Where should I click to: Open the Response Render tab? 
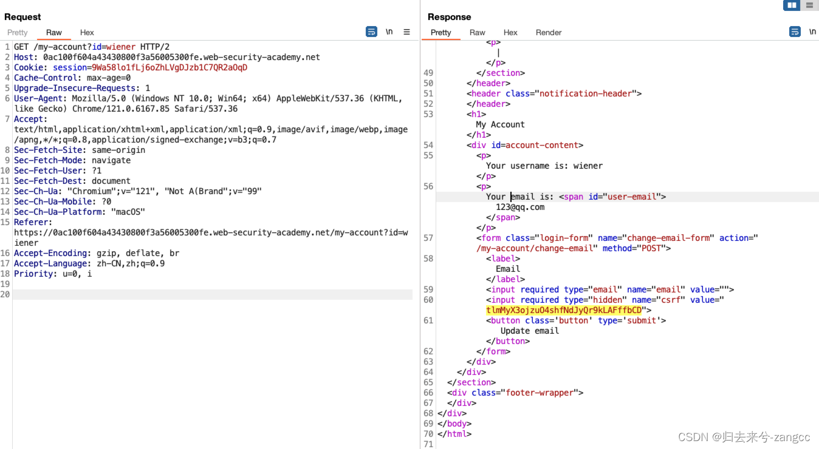[x=549, y=32]
